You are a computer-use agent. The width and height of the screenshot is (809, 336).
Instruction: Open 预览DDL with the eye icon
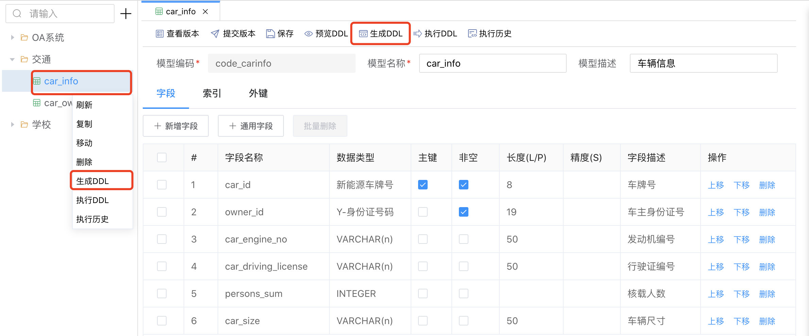click(x=308, y=34)
